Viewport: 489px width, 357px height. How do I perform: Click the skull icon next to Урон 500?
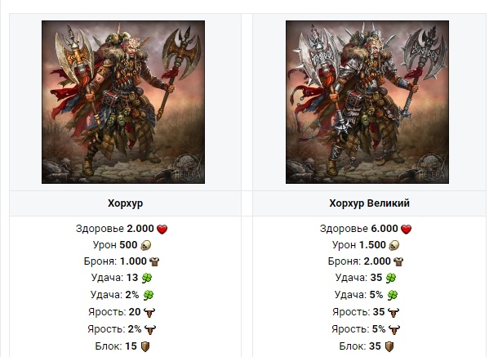pyautogui.click(x=145, y=246)
